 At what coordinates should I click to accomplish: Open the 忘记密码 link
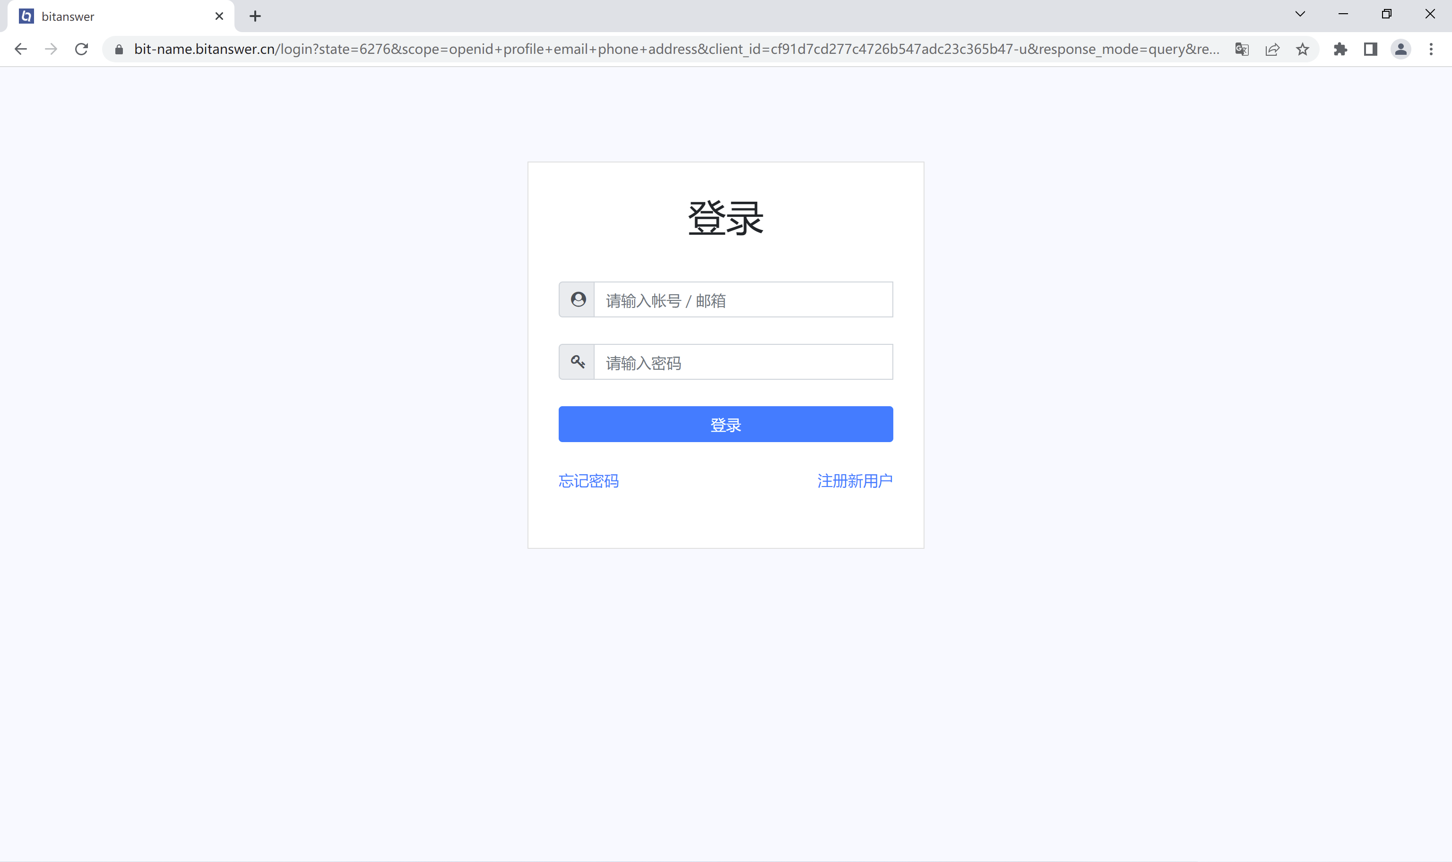pyautogui.click(x=588, y=481)
